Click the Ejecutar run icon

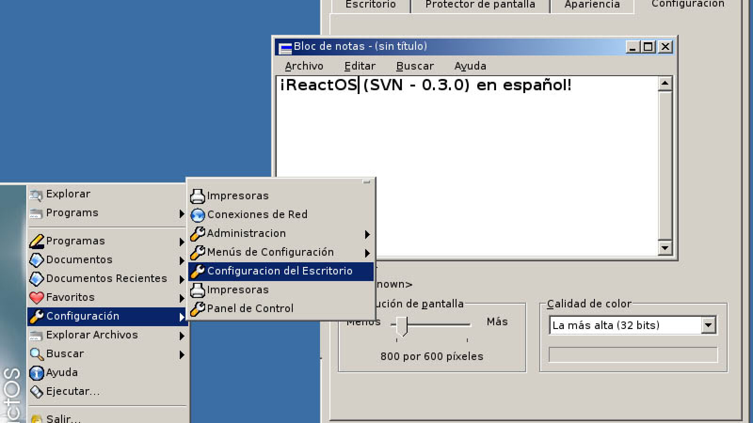(36, 392)
